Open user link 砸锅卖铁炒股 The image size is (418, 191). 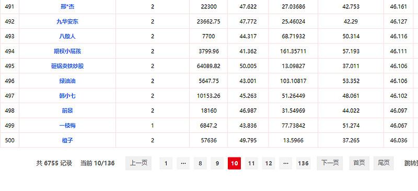click(x=67, y=66)
